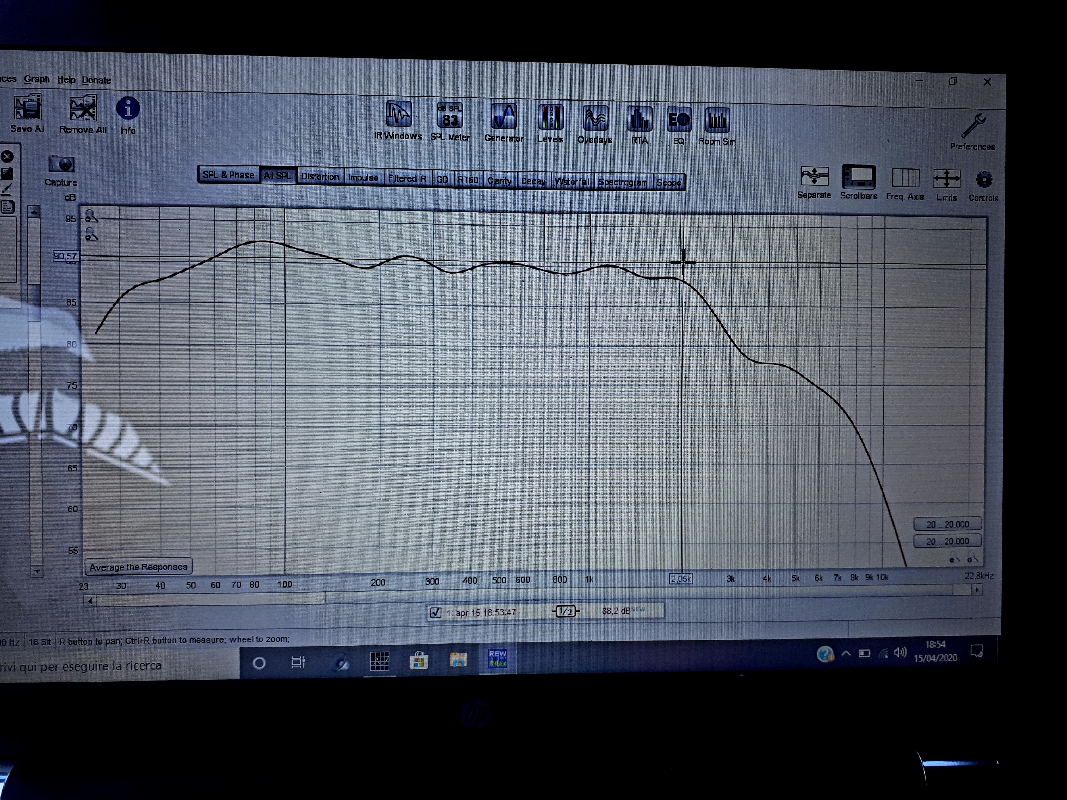Image resolution: width=1067 pixels, height=800 pixels.
Task: Click the lower 20 .. 20.000 range button
Action: pos(948,541)
